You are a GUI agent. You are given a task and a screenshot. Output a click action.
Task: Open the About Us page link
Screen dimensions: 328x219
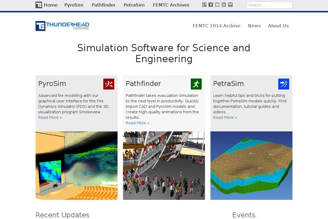click(278, 26)
